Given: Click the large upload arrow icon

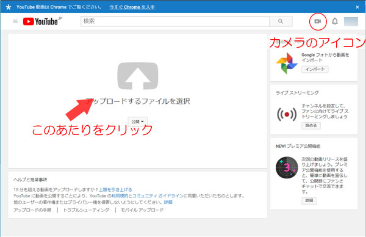Looking at the screenshot, I should 138,76.
